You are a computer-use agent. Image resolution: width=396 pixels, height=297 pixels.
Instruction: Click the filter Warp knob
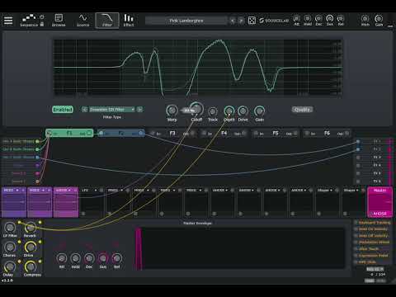[x=172, y=111]
